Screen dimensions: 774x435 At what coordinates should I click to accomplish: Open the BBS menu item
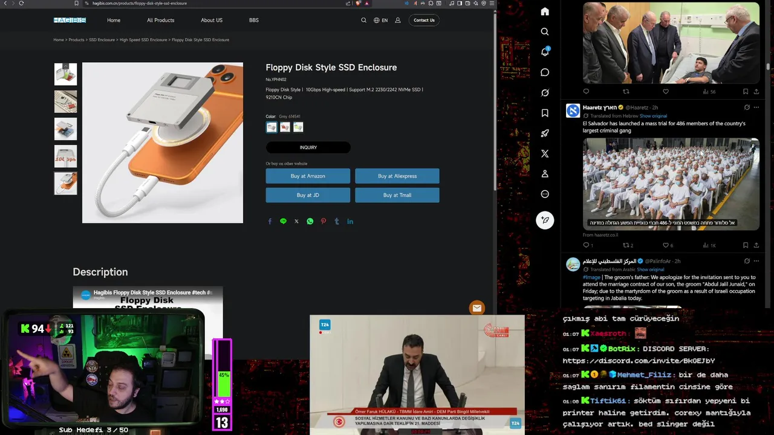pyautogui.click(x=254, y=20)
